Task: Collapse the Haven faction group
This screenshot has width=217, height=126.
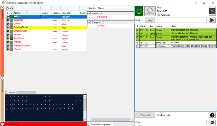Action: click(89, 13)
